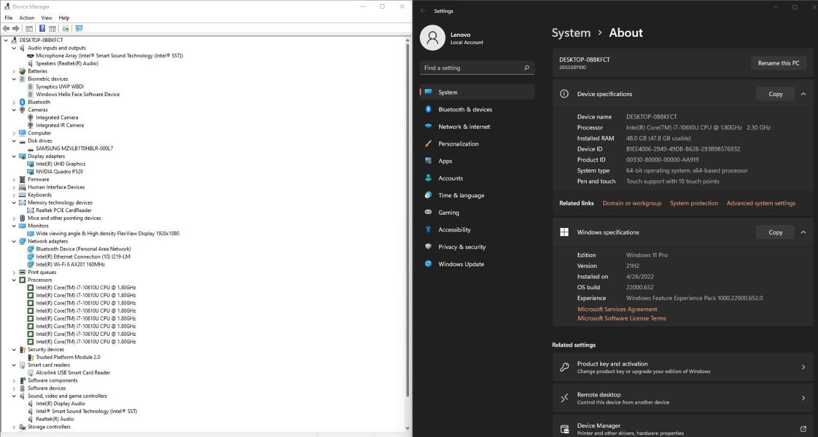The width and height of the screenshot is (818, 437).
Task: Collapse the Device specifications section chevron
Action: click(803, 94)
